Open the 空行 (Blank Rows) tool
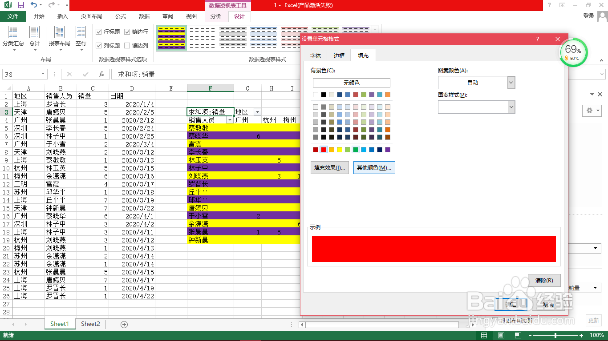The width and height of the screenshot is (608, 341). tap(81, 38)
